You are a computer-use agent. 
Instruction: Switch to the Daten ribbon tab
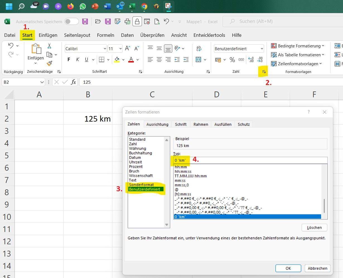127,35
